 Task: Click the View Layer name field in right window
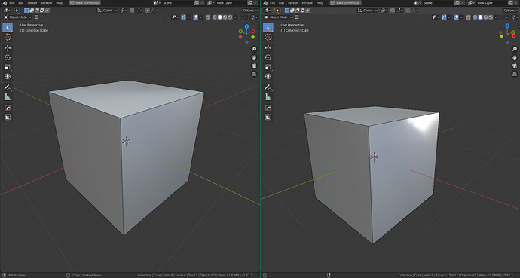492,3
